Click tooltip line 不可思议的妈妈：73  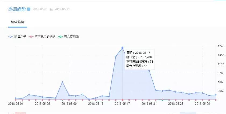pyautogui.click(x=140, y=62)
